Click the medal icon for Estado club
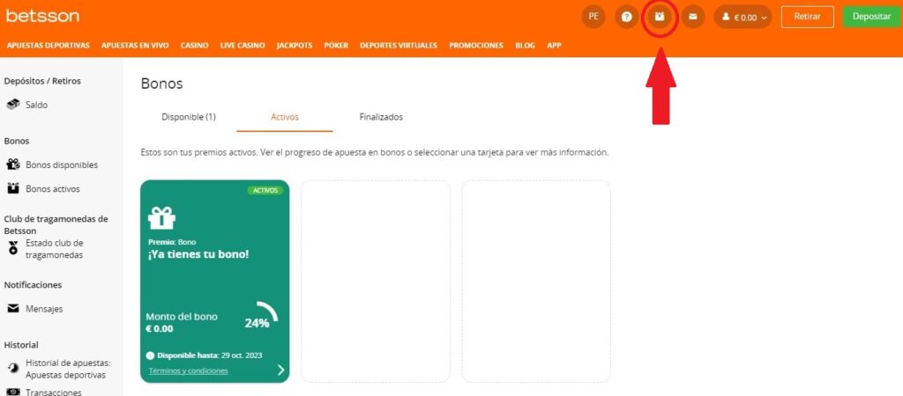This screenshot has width=903, height=396. click(13, 249)
